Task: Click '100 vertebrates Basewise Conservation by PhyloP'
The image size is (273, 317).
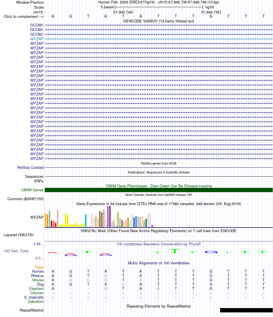Action: pyautogui.click(x=159, y=244)
